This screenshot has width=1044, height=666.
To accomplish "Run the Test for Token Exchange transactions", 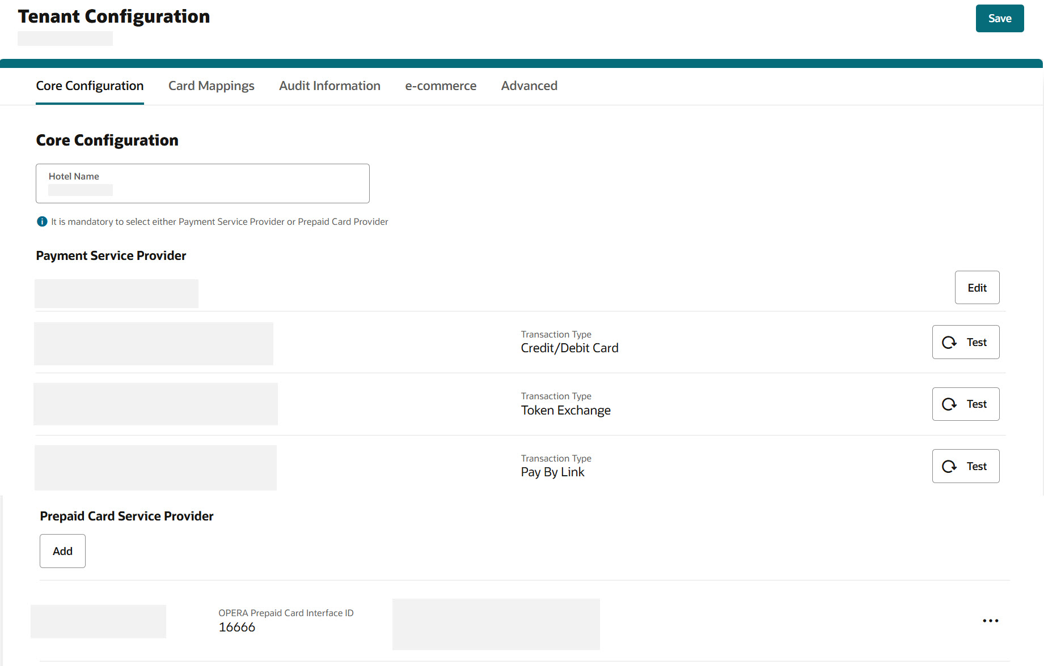I will (966, 404).
